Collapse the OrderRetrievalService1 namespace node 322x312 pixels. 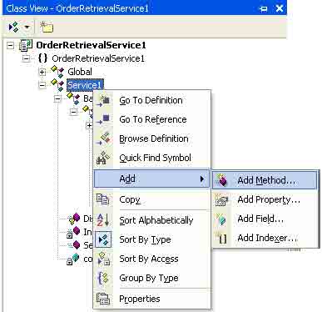coord(26,58)
